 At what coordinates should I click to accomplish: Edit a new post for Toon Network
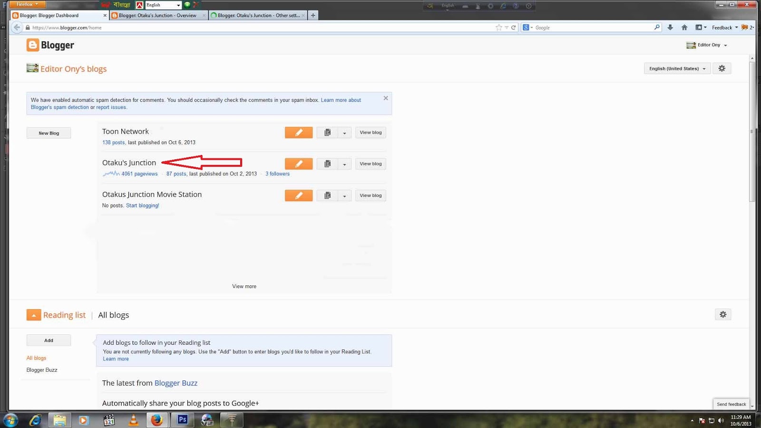coord(299,133)
